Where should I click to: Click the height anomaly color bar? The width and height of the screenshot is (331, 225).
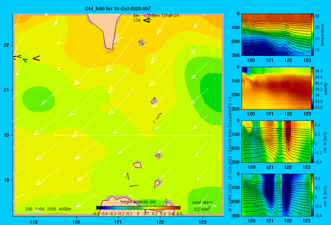click(138, 207)
